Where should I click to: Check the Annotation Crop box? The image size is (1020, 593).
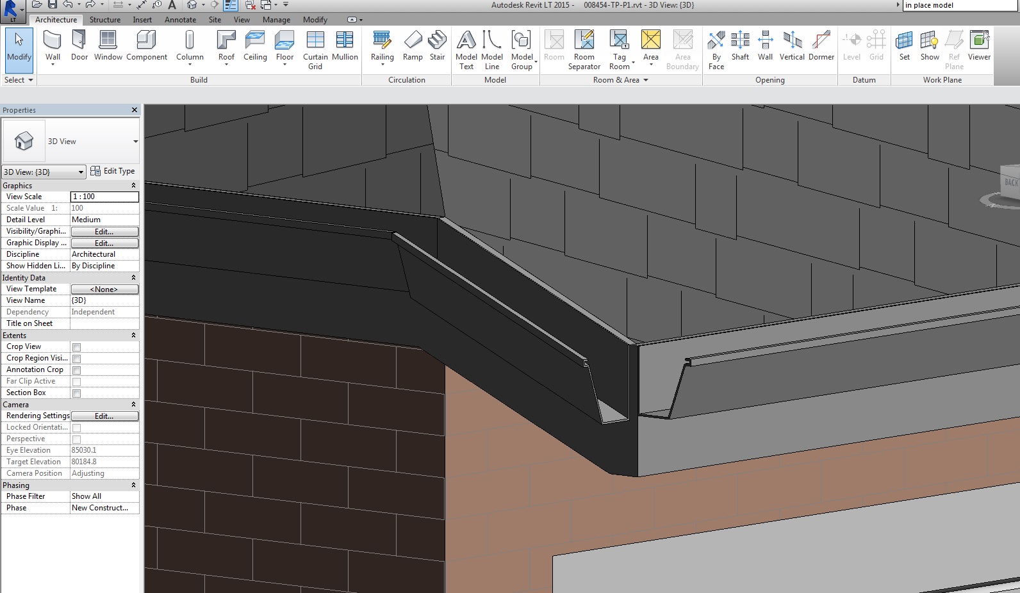[76, 370]
